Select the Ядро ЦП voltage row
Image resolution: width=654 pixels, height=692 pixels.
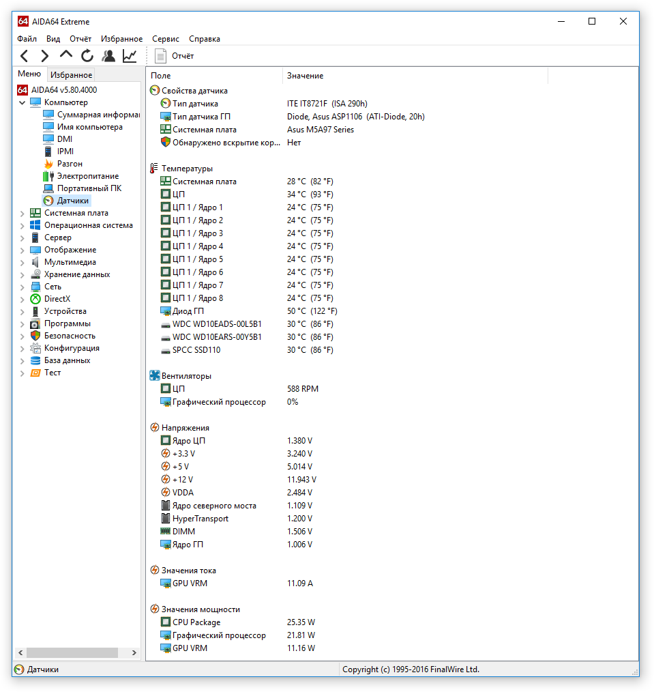(x=237, y=441)
